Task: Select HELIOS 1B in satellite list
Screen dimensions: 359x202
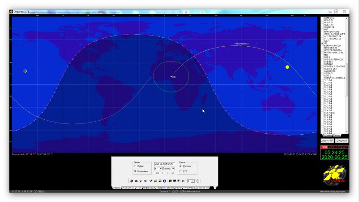Action: click(x=329, y=27)
